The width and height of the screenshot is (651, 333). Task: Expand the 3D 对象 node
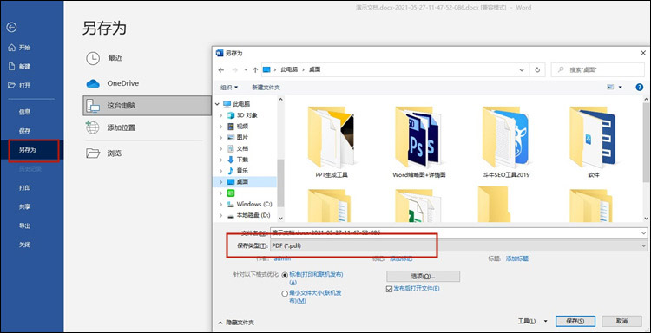tap(221, 115)
